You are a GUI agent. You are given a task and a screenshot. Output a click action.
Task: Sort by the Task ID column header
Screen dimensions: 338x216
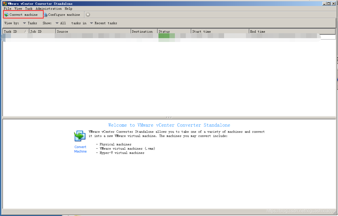16,32
